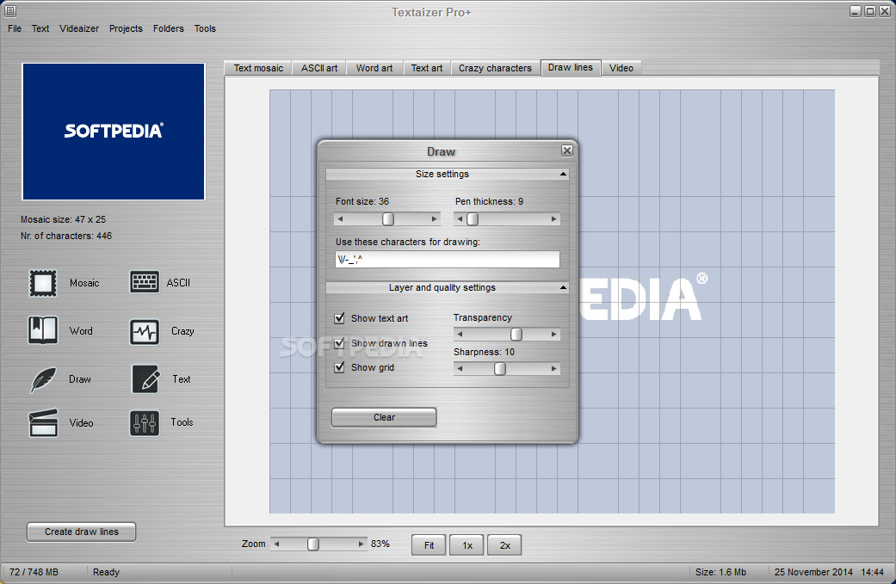Click the 'Ready' status bar text
The image size is (896, 584).
106,572
